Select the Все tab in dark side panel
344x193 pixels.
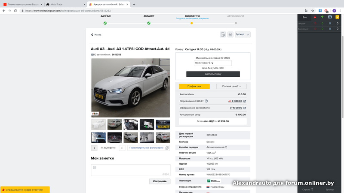pos(305,17)
